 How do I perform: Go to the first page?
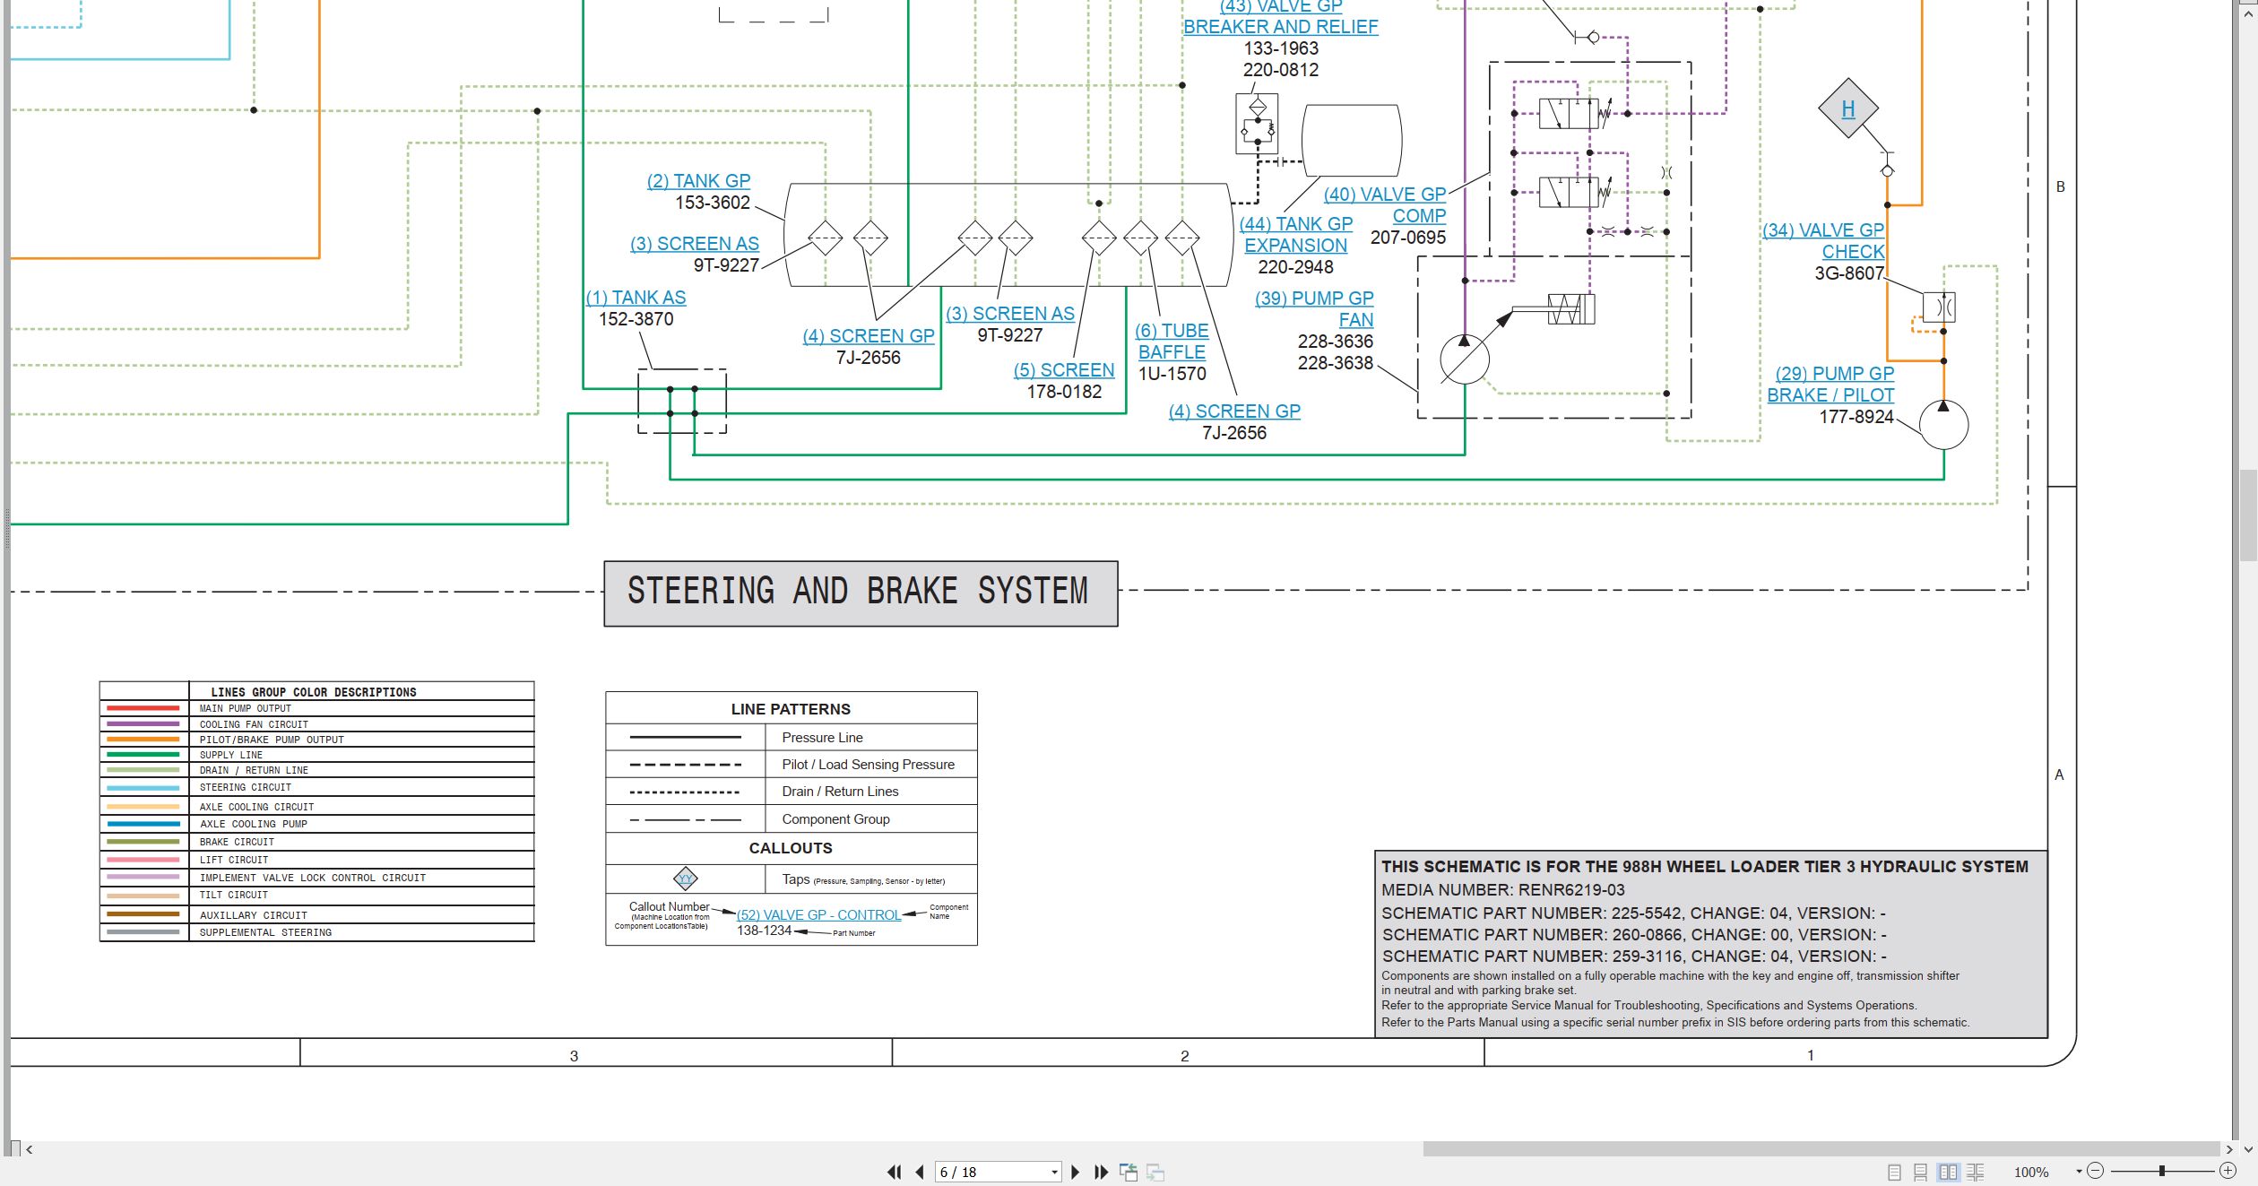coord(894,1172)
